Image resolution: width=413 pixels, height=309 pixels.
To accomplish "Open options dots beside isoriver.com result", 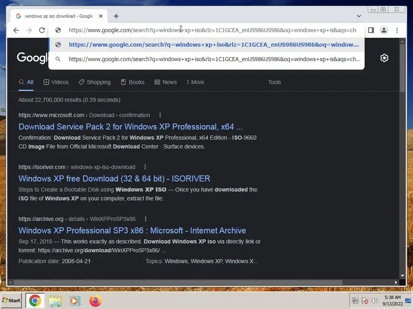I will point(145,167).
